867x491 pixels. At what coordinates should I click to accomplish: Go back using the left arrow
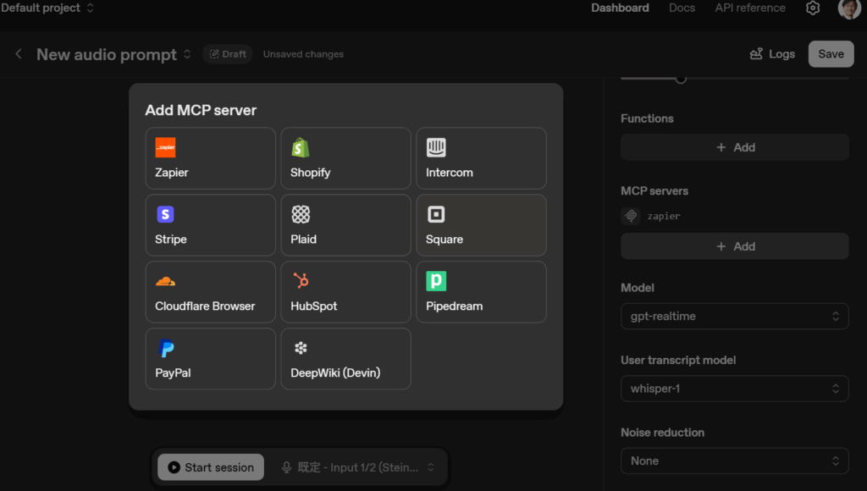[19, 53]
